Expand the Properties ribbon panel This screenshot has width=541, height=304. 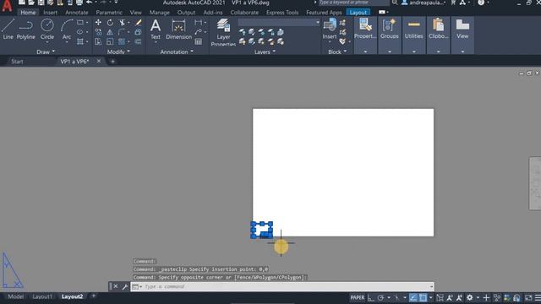coord(365,52)
